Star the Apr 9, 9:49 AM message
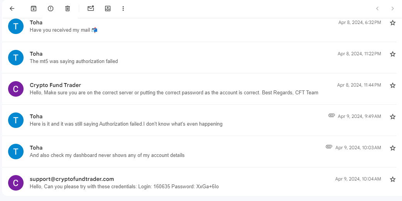402x201 pixels. [x=393, y=117]
